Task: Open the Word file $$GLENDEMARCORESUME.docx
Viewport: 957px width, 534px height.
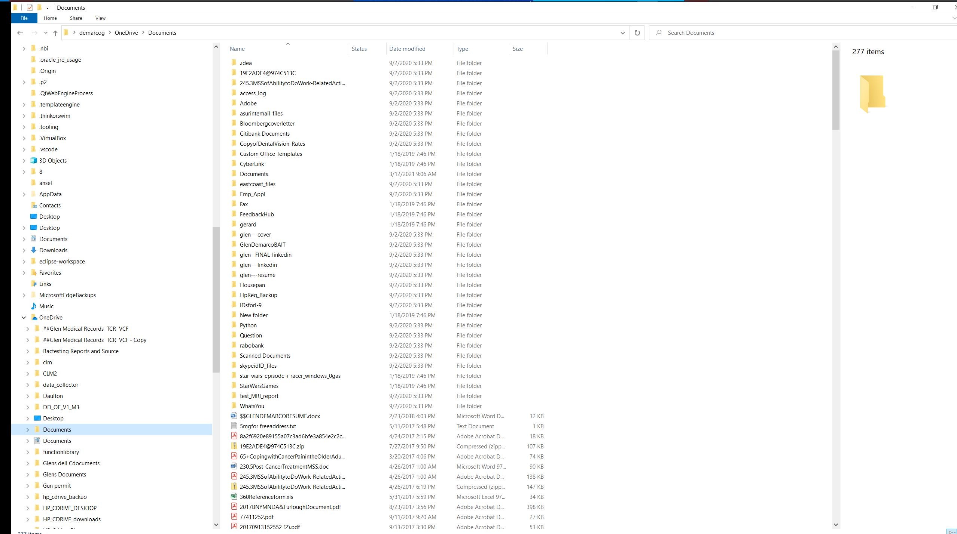Action: 280,416
